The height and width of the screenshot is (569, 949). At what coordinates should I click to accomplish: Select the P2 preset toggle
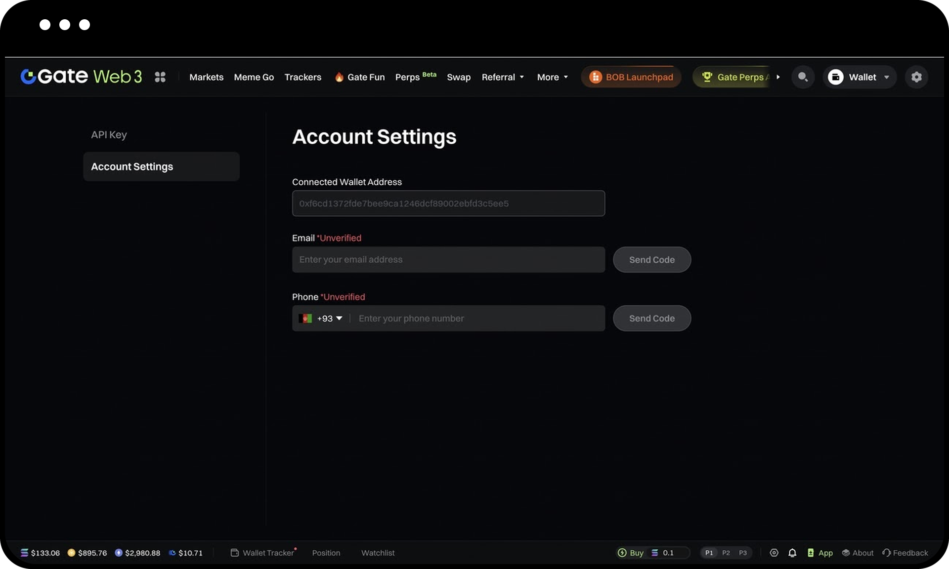tap(726, 553)
